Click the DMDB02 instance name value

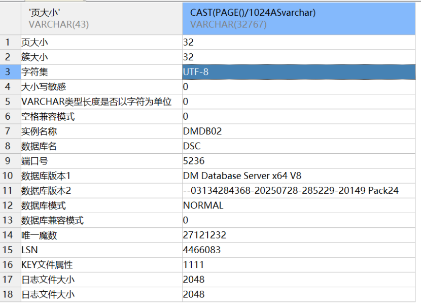pyautogui.click(x=299, y=131)
